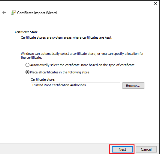Click the 'Automatically select the certificate store' label text
Screen dimensions: 160x154
(x=82, y=65)
